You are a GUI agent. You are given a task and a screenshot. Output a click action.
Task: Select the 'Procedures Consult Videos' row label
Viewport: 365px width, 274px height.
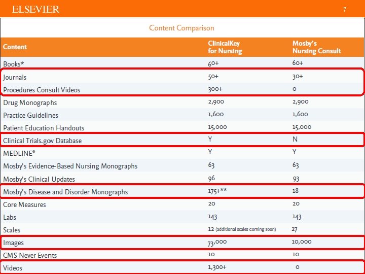(42, 90)
